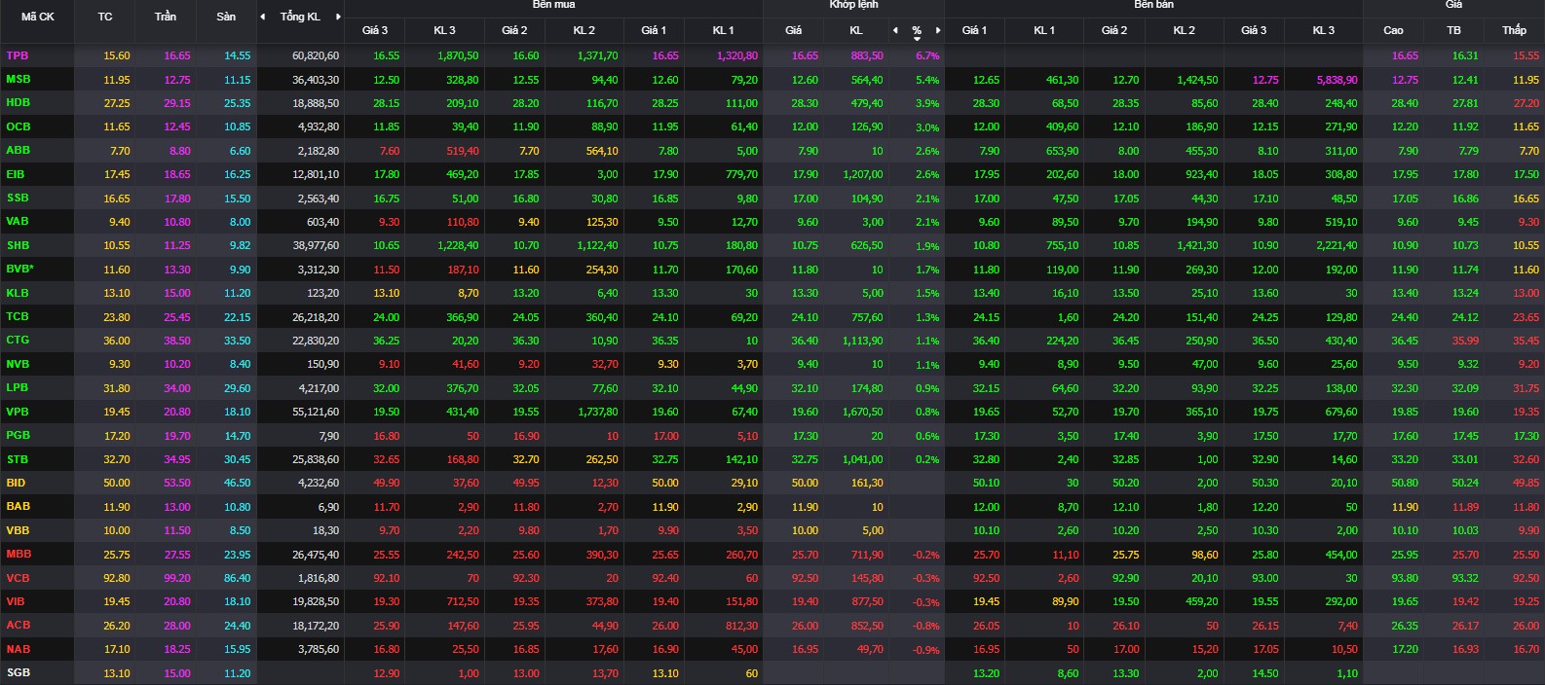Viewport: 1545px width, 685px height.
Task: Click the Cao high price column header
Action: click(1393, 30)
